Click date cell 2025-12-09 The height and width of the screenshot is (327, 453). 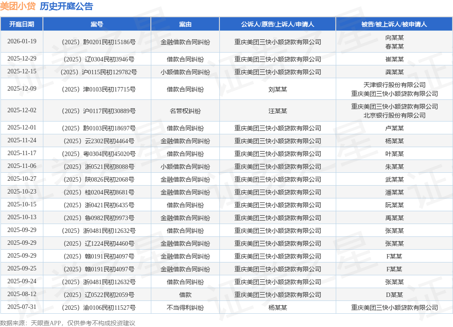pos(22,89)
